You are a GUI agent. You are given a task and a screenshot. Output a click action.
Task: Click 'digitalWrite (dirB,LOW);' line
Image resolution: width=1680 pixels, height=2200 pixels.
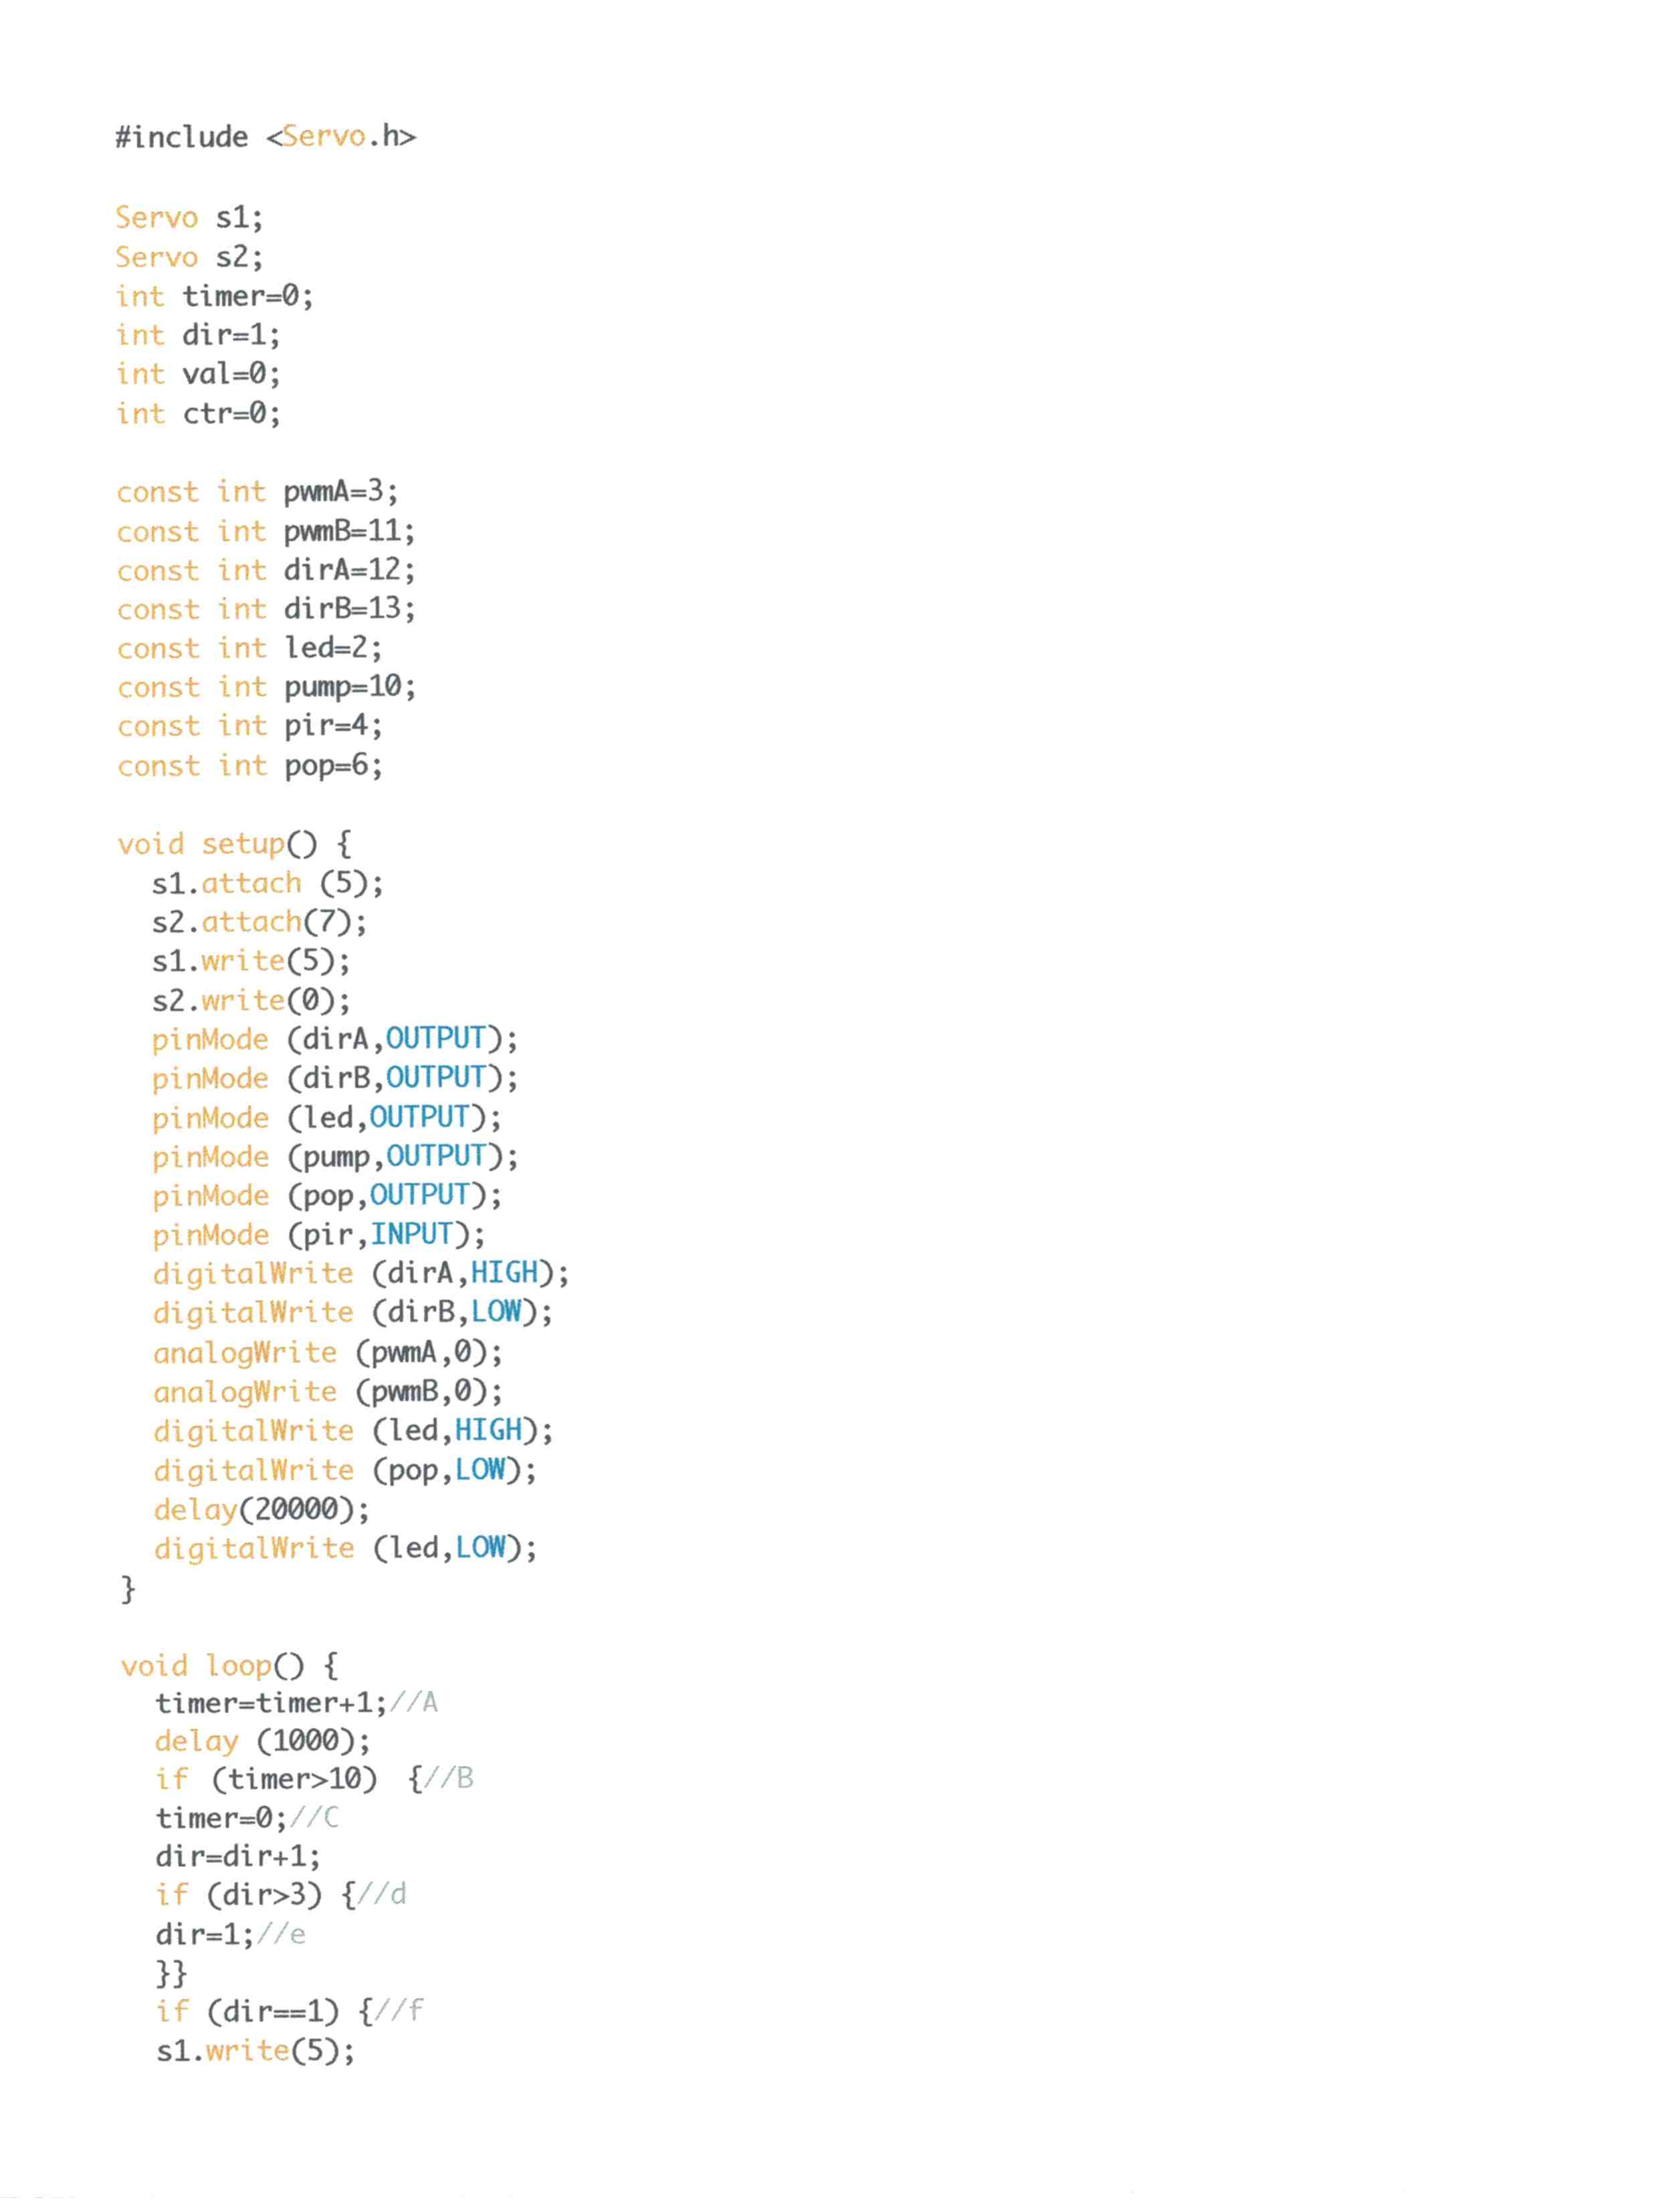pos(353,1314)
